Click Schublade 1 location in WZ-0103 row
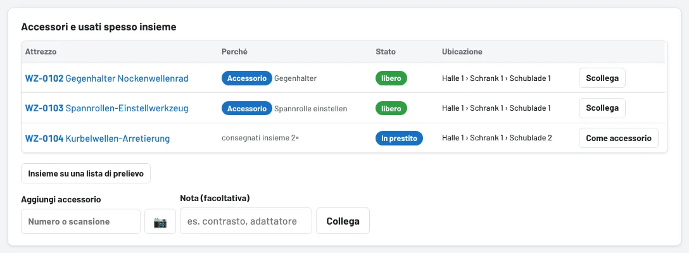Image resolution: width=689 pixels, height=253 pixels. [496, 108]
